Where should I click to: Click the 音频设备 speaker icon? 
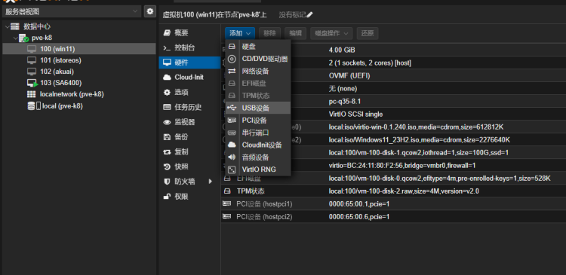[232, 157]
